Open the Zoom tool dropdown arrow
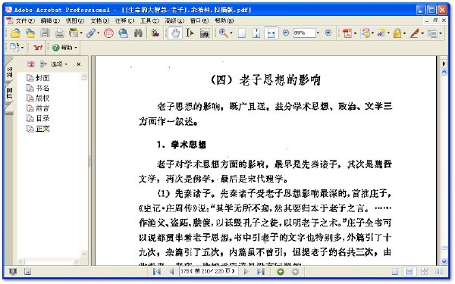The height and width of the screenshot is (284, 455). click(231, 33)
